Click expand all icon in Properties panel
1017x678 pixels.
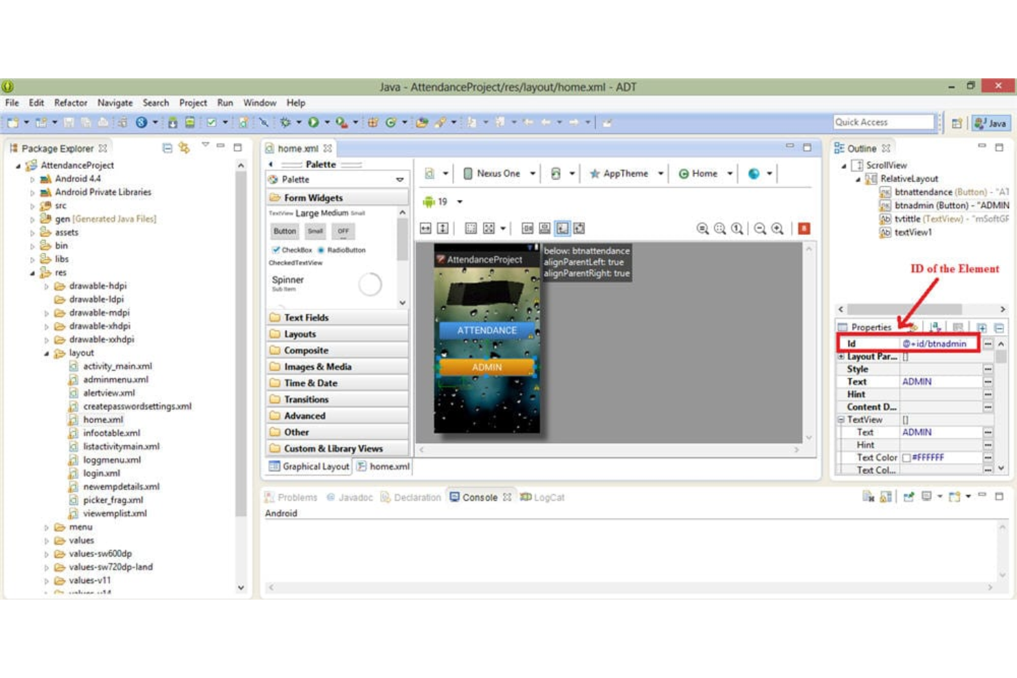[982, 328]
